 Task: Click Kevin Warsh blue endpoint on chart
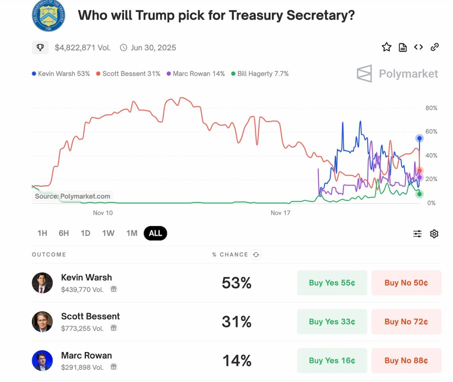(419, 138)
